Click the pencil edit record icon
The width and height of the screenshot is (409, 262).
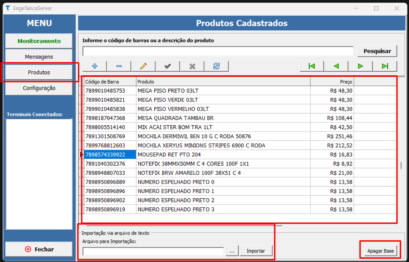(x=143, y=66)
